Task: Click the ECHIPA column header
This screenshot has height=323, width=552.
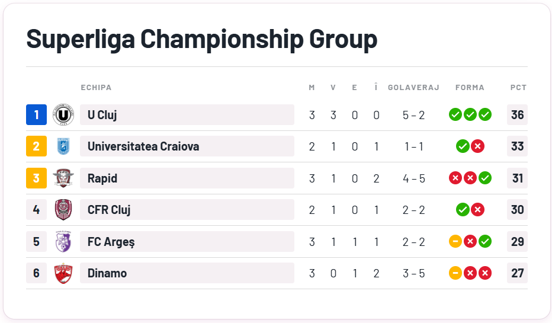Action: pyautogui.click(x=96, y=88)
